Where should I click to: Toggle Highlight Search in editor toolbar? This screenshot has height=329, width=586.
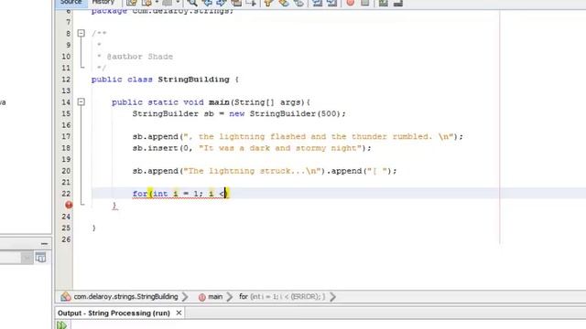[x=236, y=3]
